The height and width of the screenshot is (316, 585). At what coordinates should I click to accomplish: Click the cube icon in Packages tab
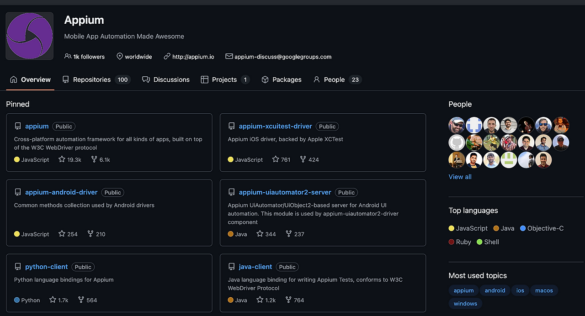tap(265, 79)
